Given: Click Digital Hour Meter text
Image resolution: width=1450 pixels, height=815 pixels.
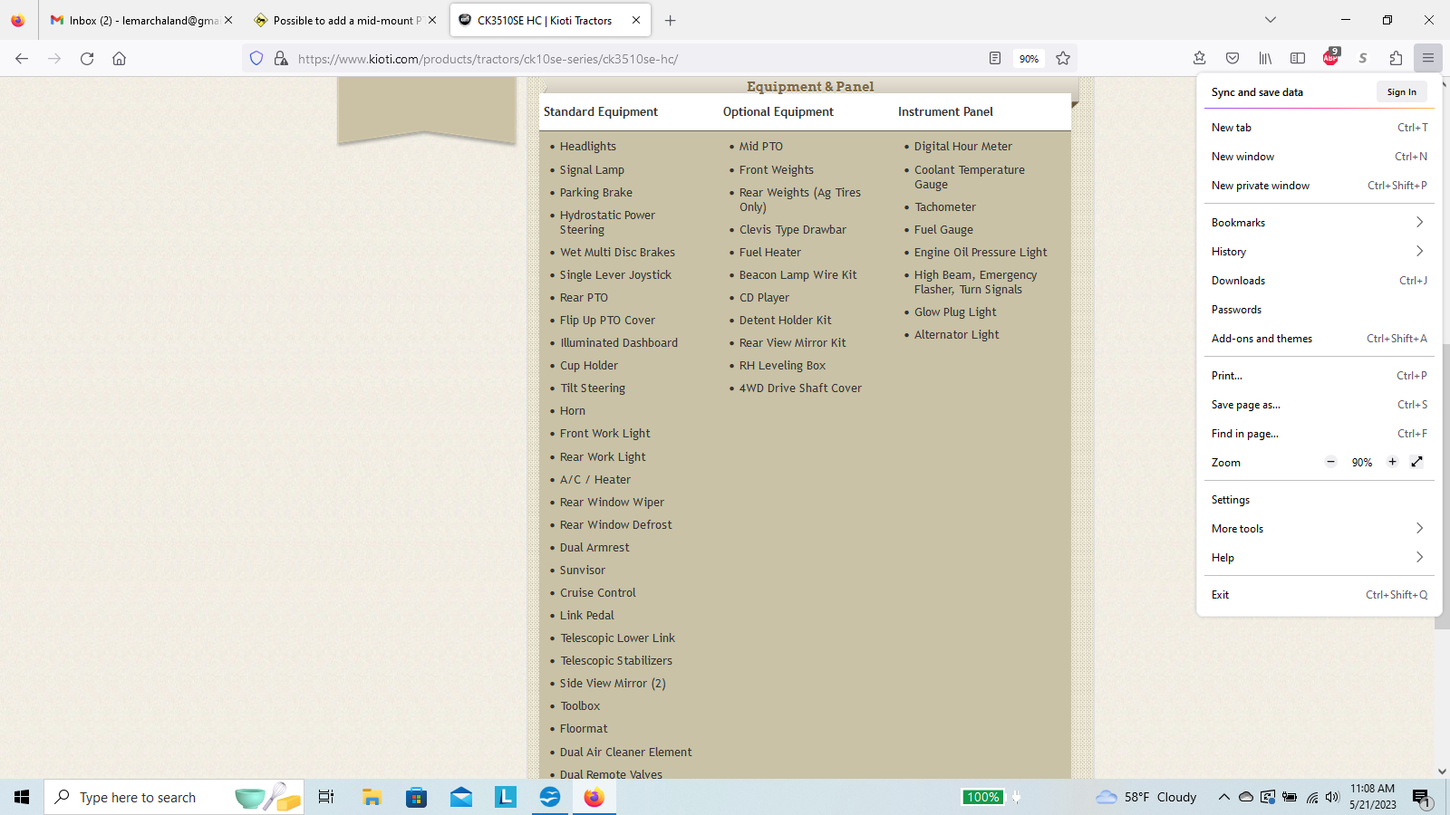Looking at the screenshot, I should (x=963, y=147).
